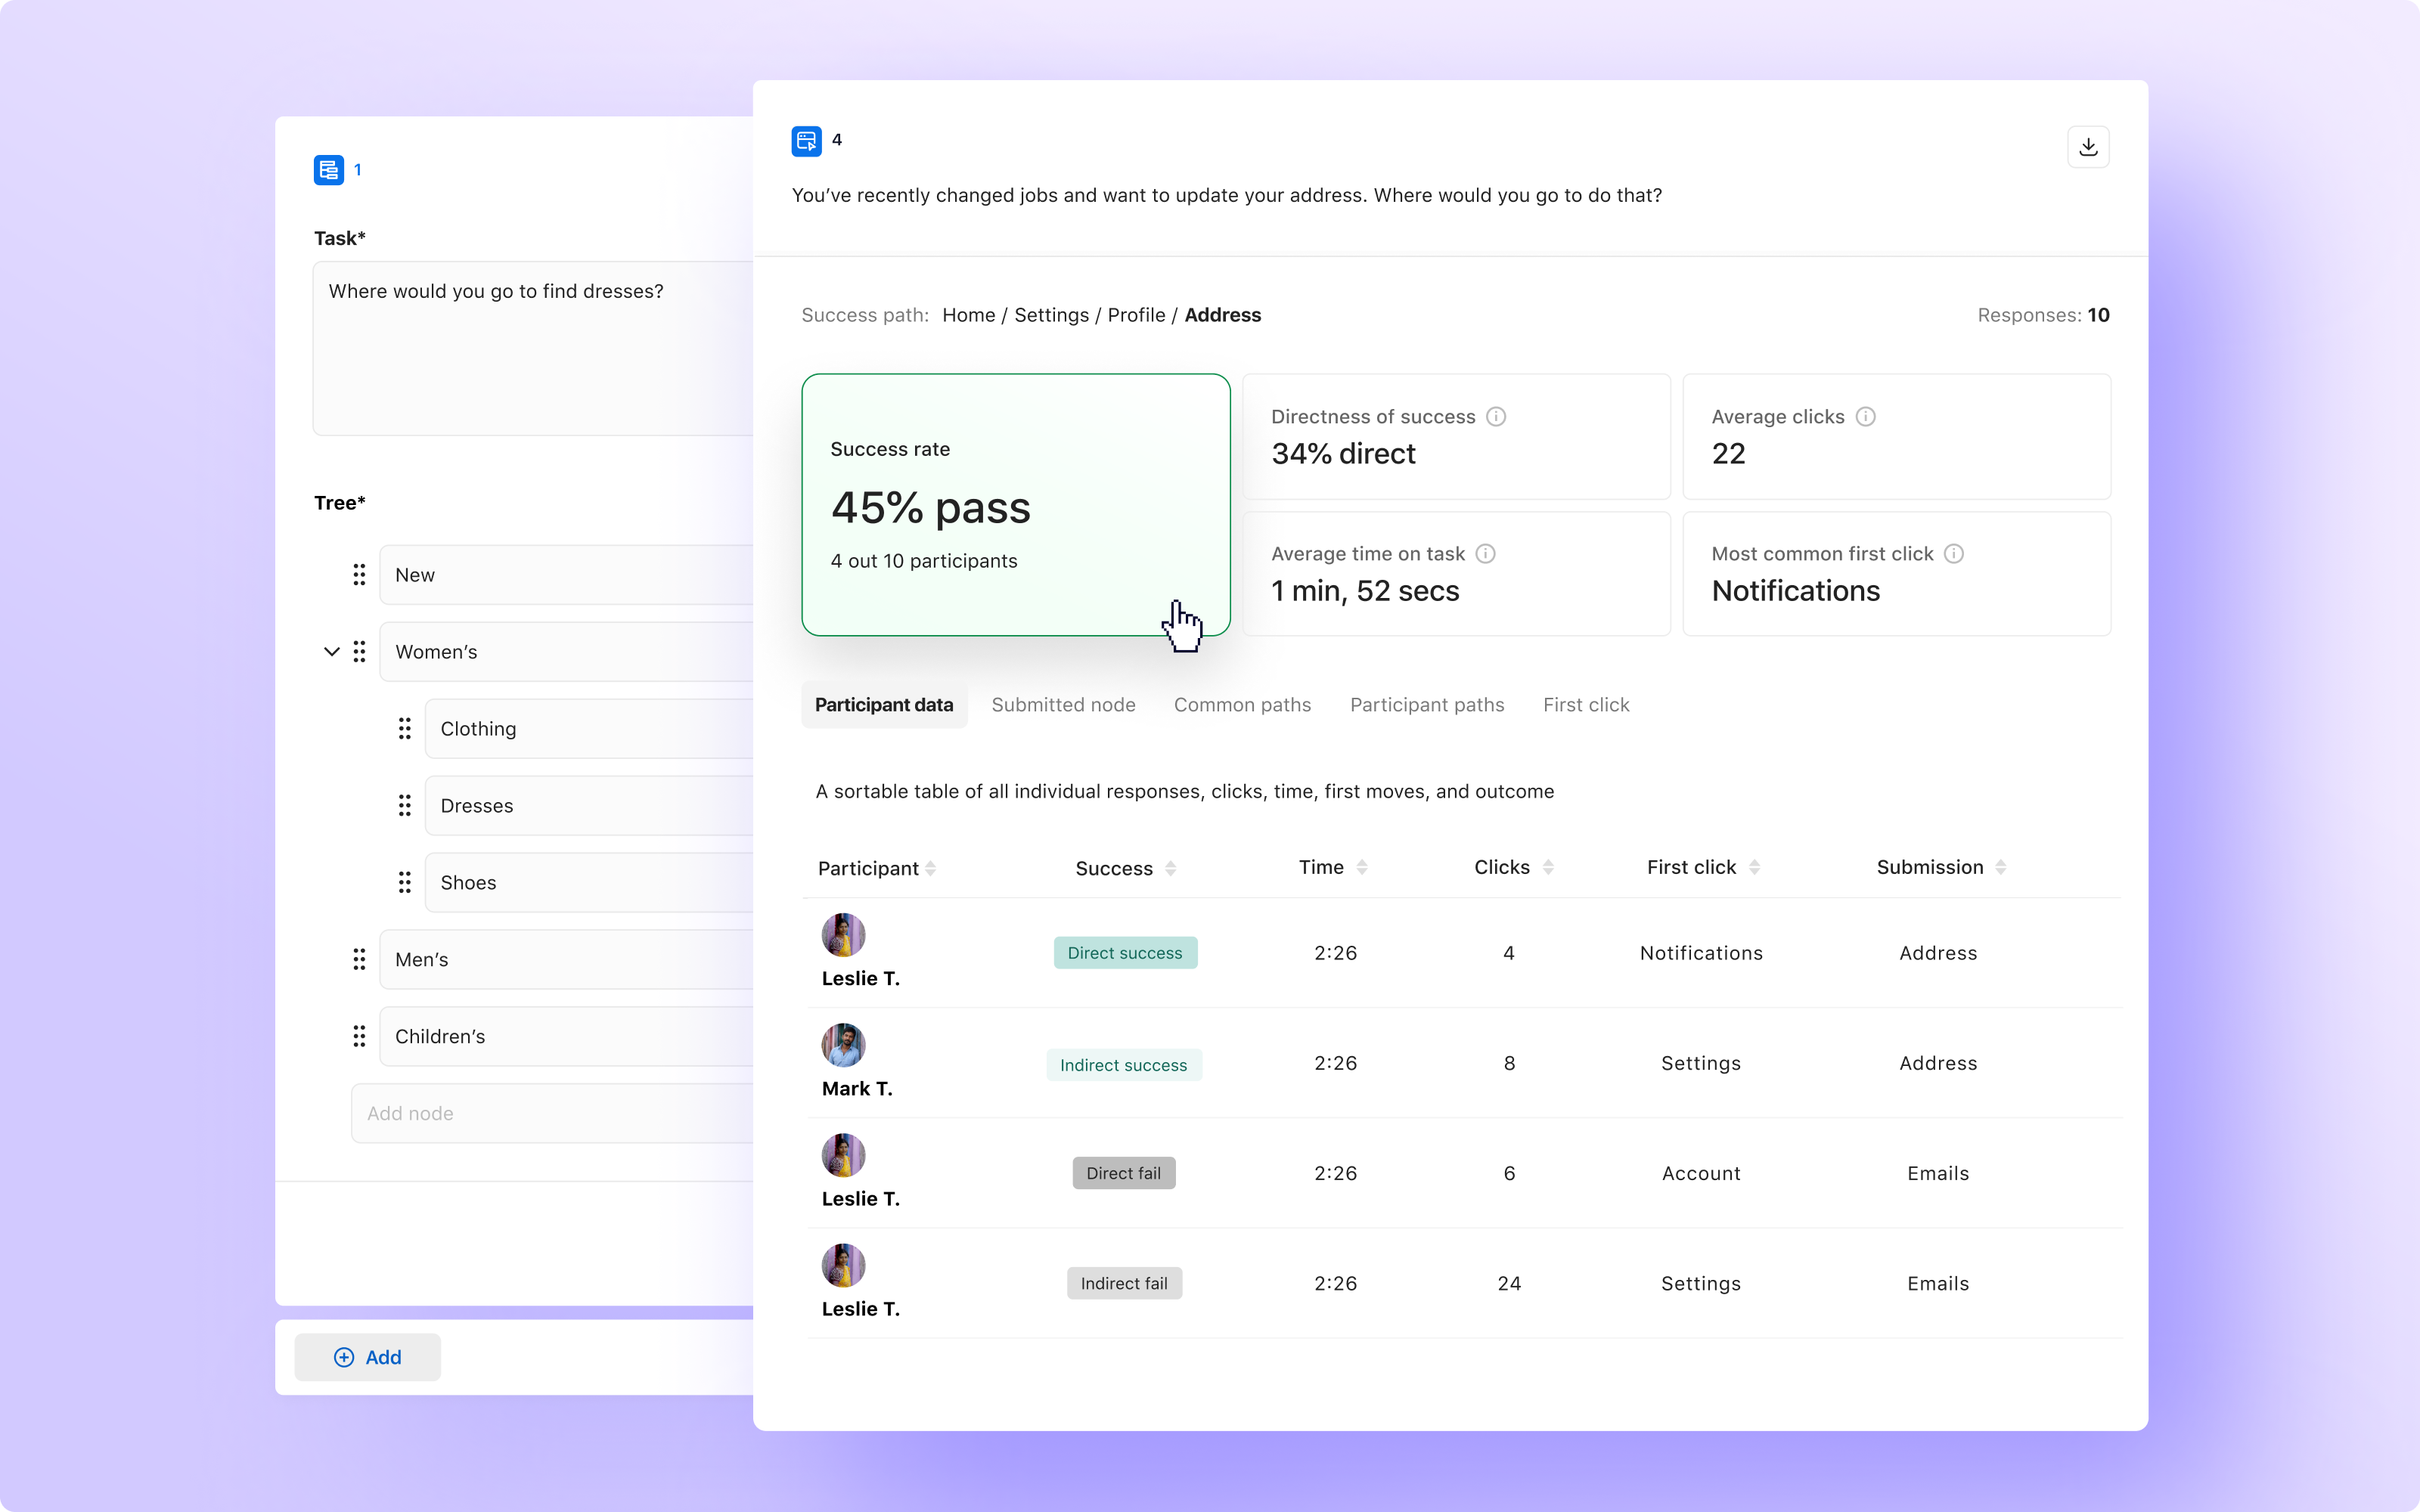Click the Add button
Viewport: 2420px width, 1512px height.
pyautogui.click(x=367, y=1357)
